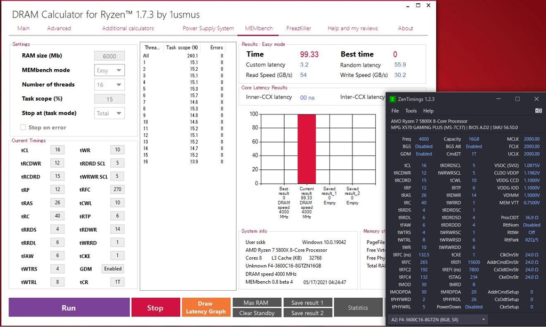This screenshot has width=546, height=327.
Task: Click the RAM size (Mb) input field
Action: pyautogui.click(x=109, y=56)
